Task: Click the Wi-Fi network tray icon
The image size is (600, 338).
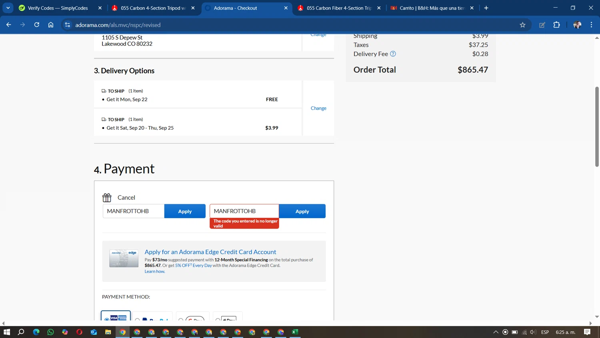Action: 524,332
